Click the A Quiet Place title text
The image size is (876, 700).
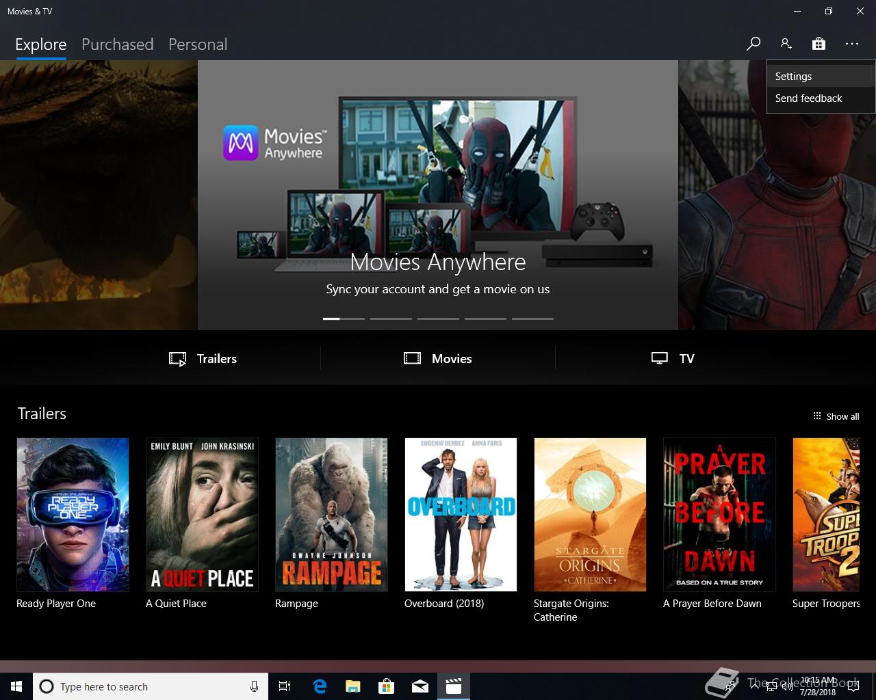pos(176,604)
